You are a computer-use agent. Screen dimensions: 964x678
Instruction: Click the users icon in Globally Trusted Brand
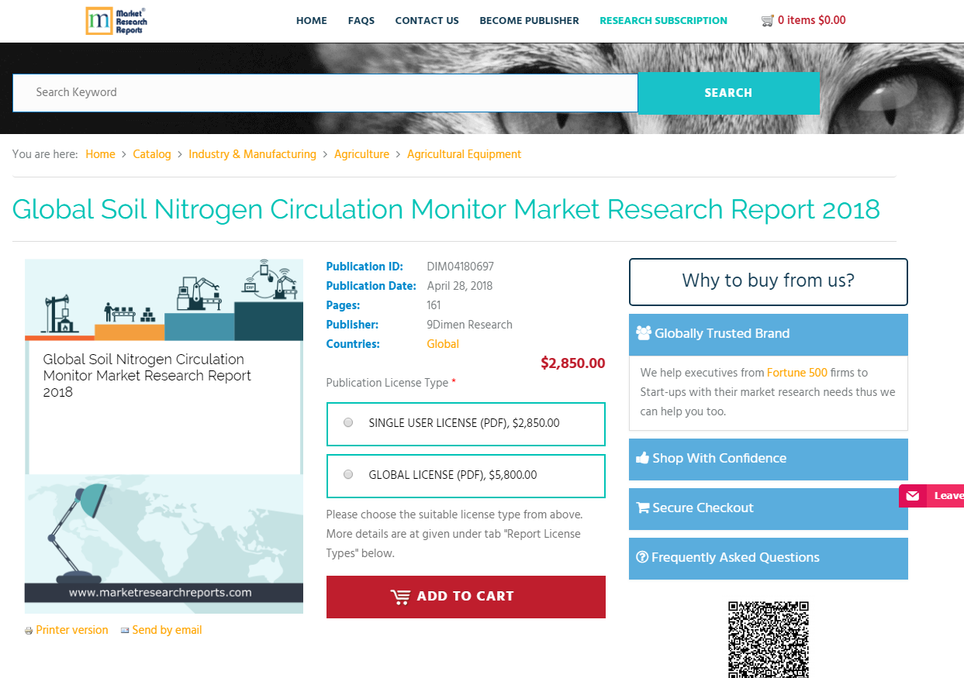[644, 333]
